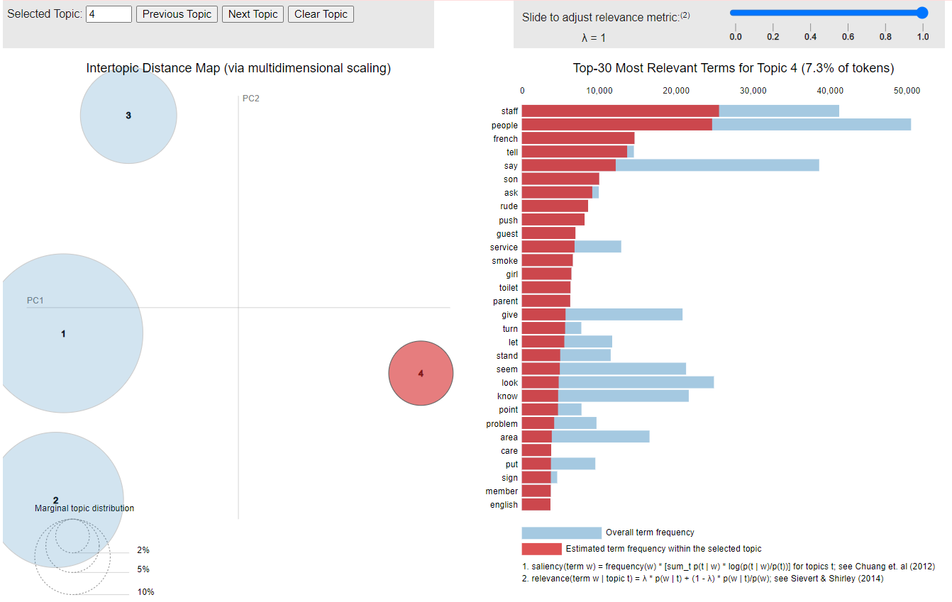952x602 pixels.
Task: Click the Previous Topic button
Action: click(177, 14)
